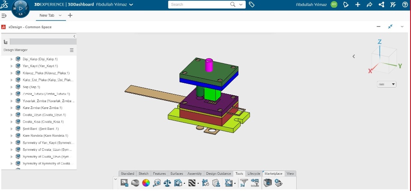411x191 pixels.
Task: Switch to the Lifecycle toolbar tab
Action: [x=254, y=173]
